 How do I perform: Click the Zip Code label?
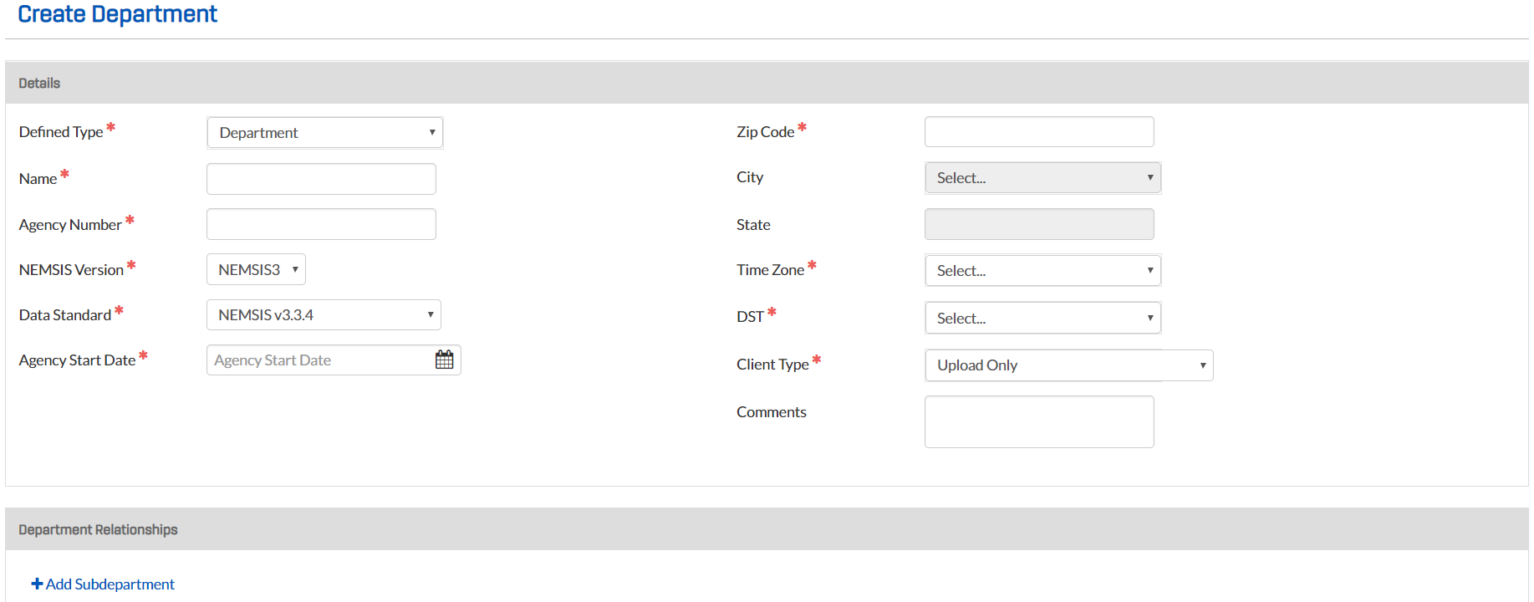765,132
